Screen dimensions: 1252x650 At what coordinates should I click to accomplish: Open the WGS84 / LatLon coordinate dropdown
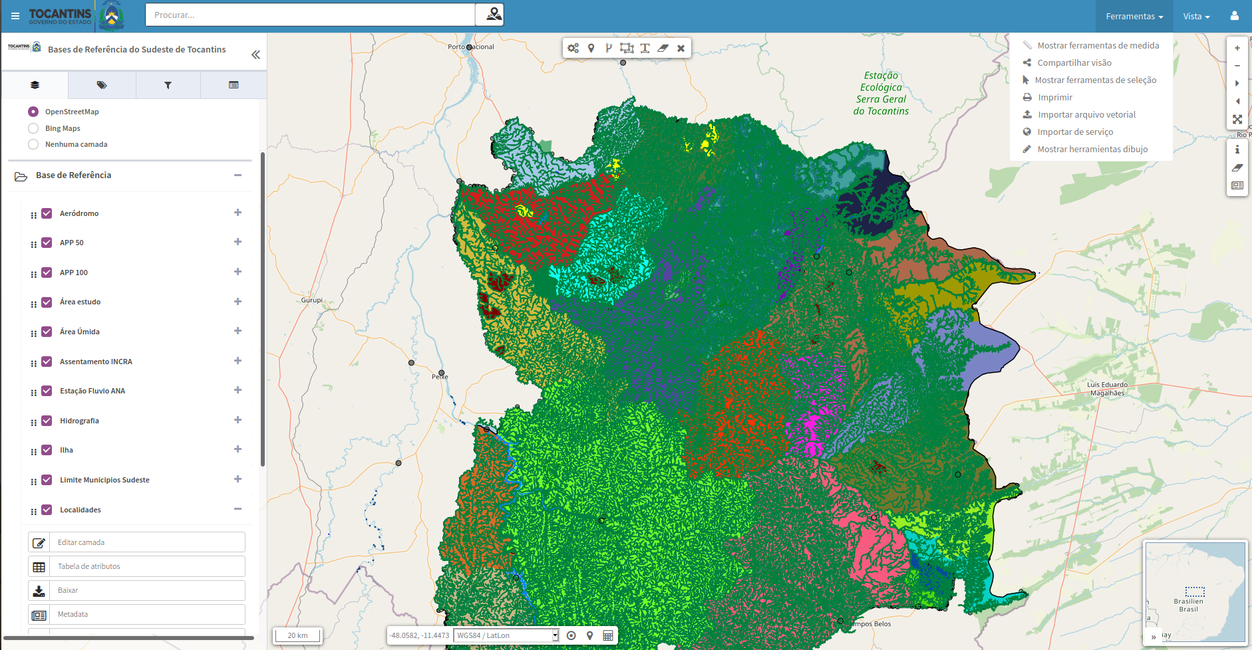point(506,635)
